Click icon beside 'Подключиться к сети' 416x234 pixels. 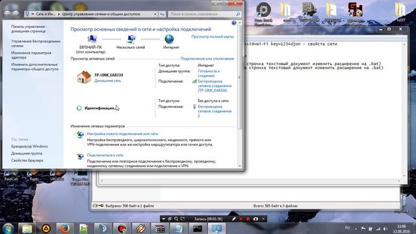coord(80,156)
